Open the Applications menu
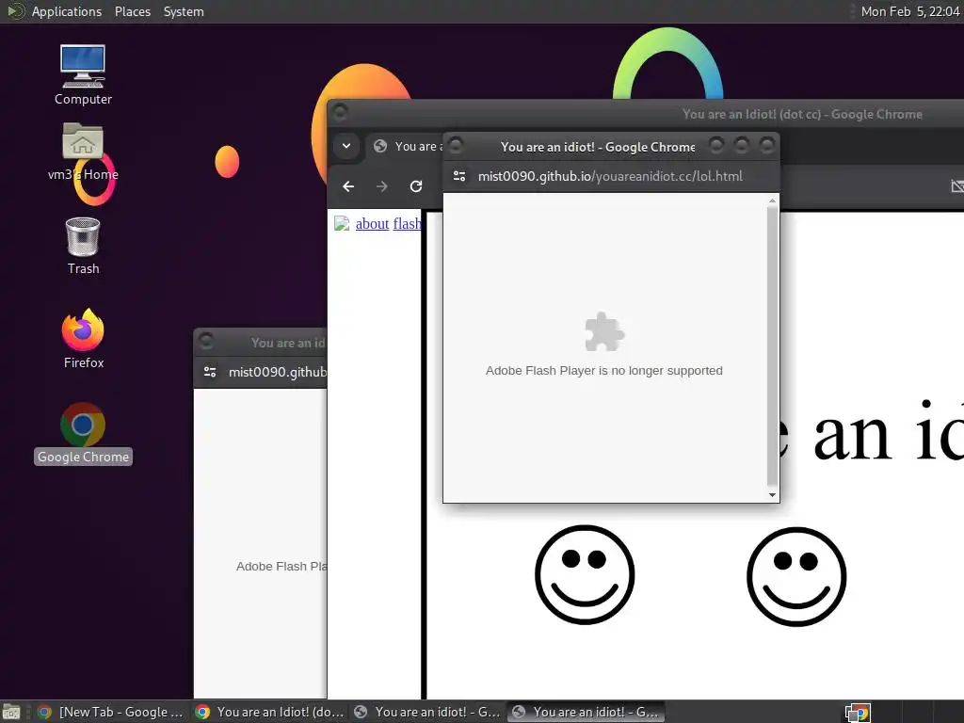The height and width of the screenshot is (723, 964). (67, 11)
